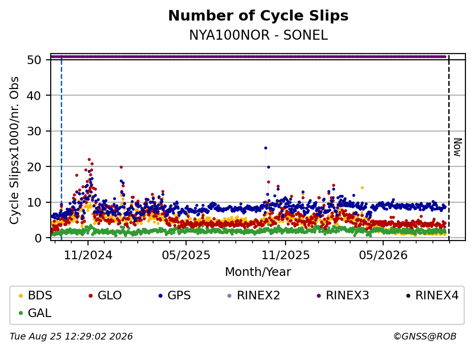Image resolution: width=475 pixels, height=351 pixels.
Task: Click the ©GNSS@ROB copyright text
Action: pyautogui.click(x=425, y=337)
